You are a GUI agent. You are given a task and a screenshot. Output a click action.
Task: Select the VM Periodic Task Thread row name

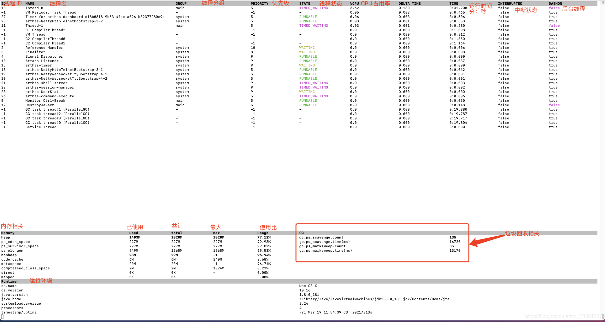(x=51, y=13)
